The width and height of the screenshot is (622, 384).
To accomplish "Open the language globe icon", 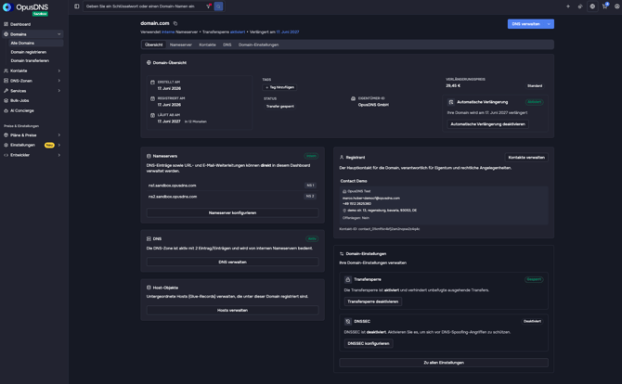I will pyautogui.click(x=592, y=6).
